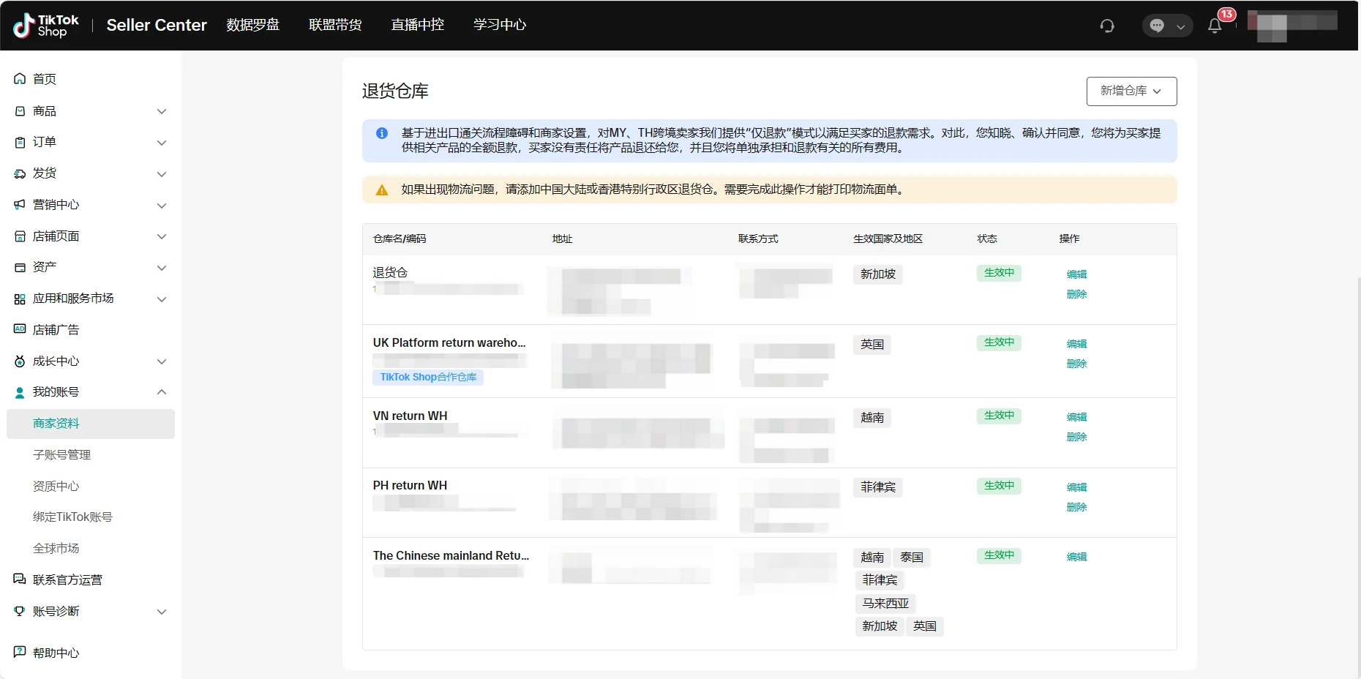Click 删除 for the VN return WH
This screenshot has width=1361, height=679.
[1076, 437]
